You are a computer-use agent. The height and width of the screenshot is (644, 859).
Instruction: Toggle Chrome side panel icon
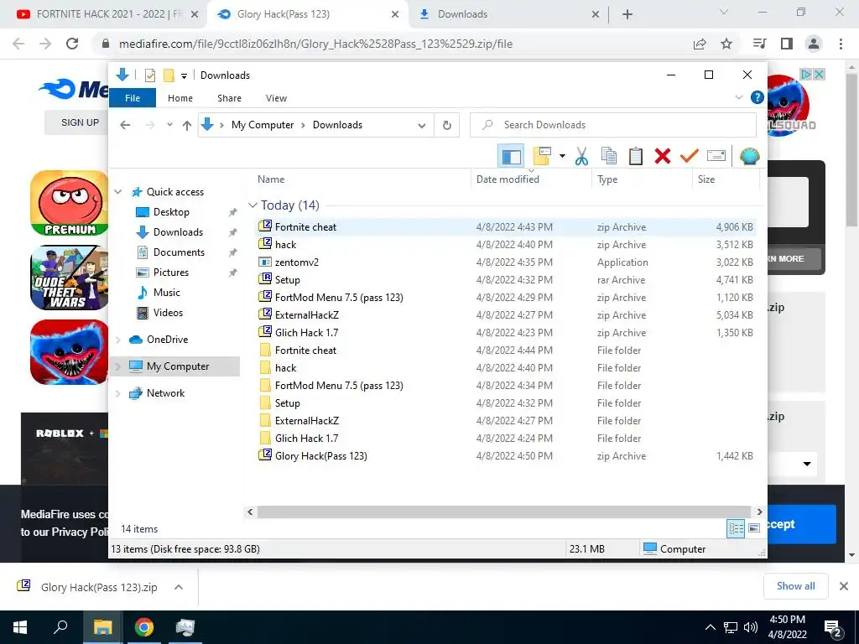787,44
